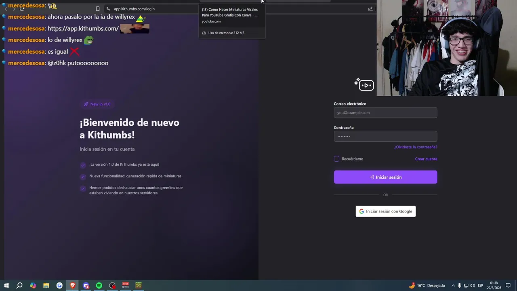Open the infinity-logo app in taskbar
517x291 pixels.
click(139, 285)
